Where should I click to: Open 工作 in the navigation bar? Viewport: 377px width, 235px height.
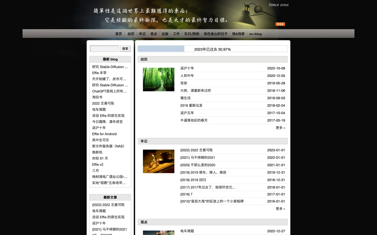click(176, 34)
